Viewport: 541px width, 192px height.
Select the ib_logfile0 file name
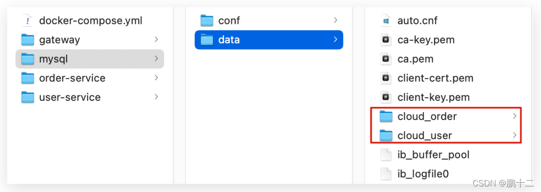(x=423, y=174)
